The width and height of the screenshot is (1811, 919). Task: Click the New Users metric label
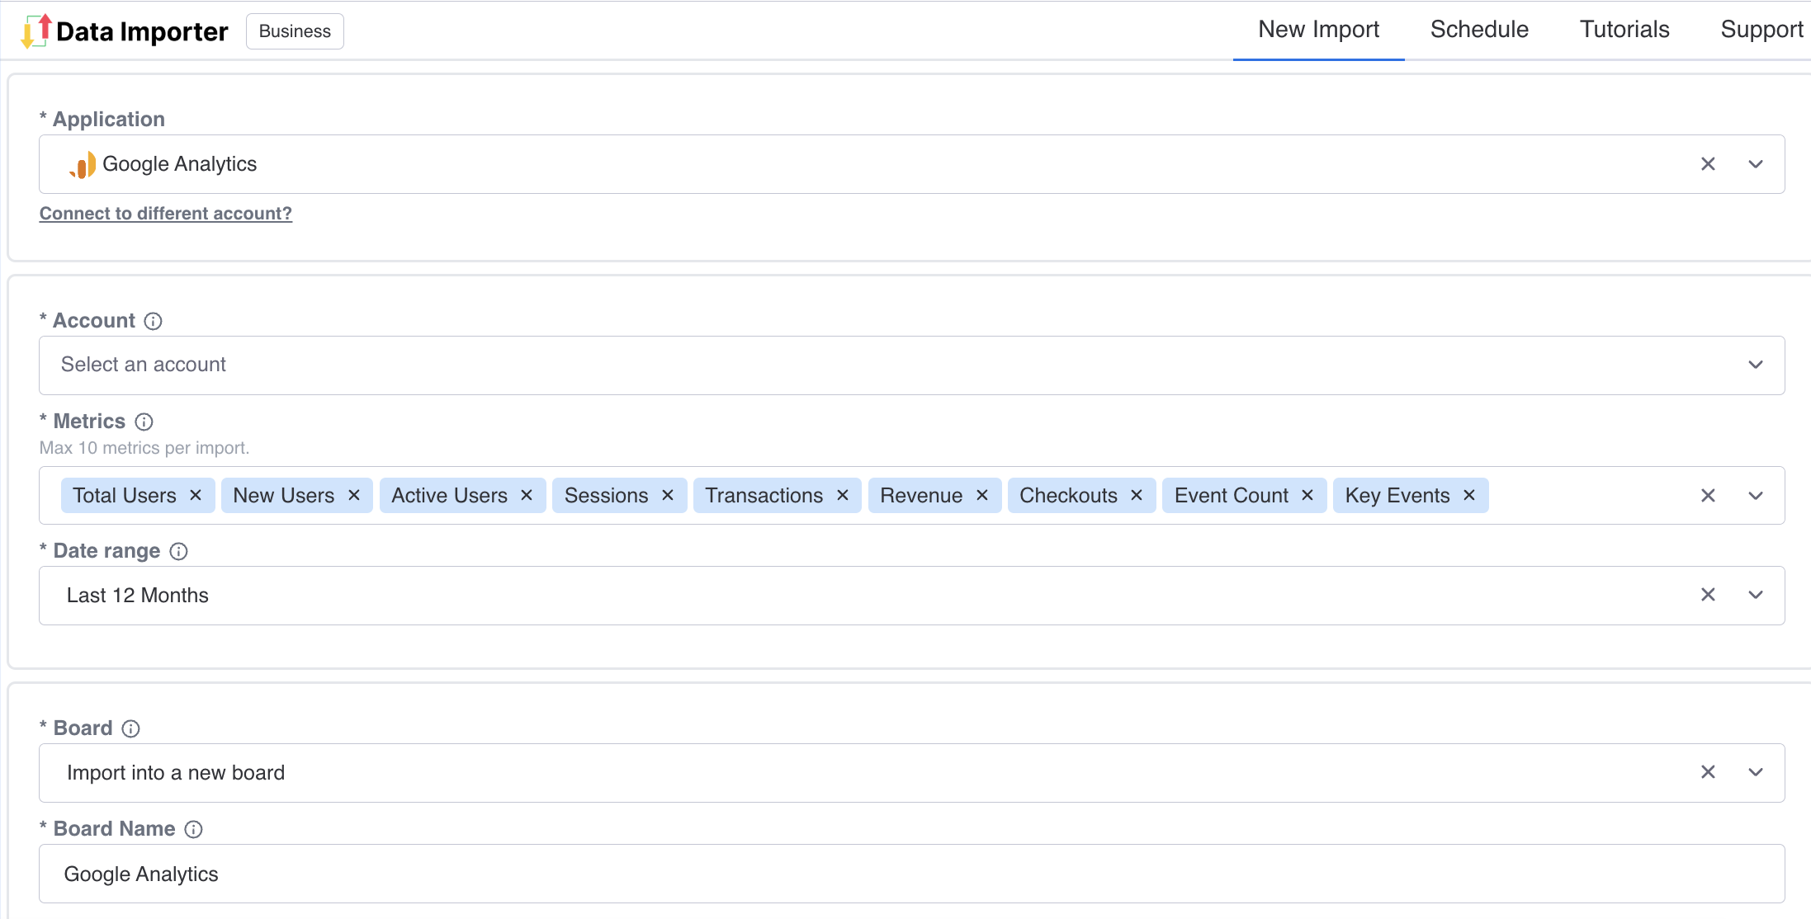(284, 495)
